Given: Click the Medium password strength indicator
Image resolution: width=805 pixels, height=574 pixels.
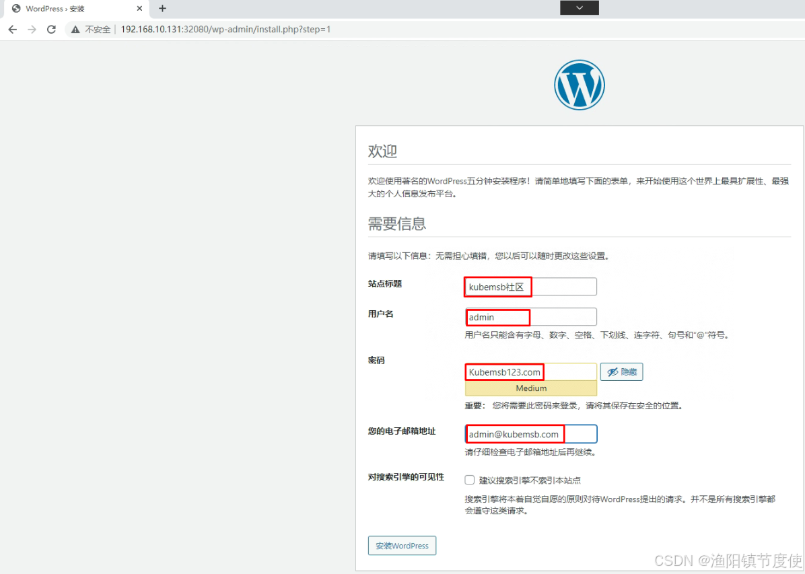Looking at the screenshot, I should click(531, 388).
